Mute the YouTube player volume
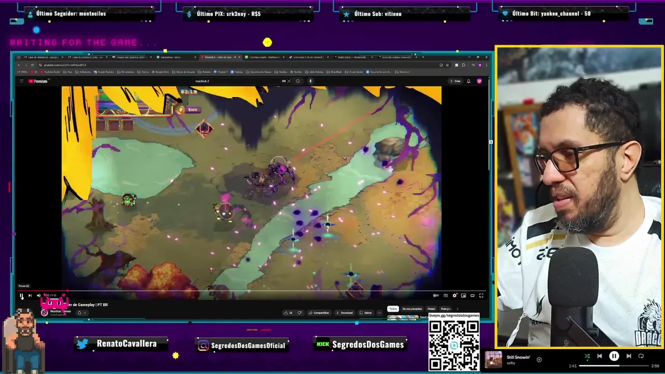Image resolution: width=665 pixels, height=374 pixels. click(x=38, y=296)
